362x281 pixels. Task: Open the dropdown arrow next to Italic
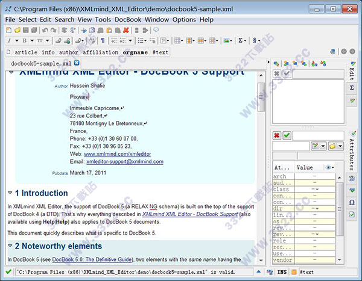(17, 41)
